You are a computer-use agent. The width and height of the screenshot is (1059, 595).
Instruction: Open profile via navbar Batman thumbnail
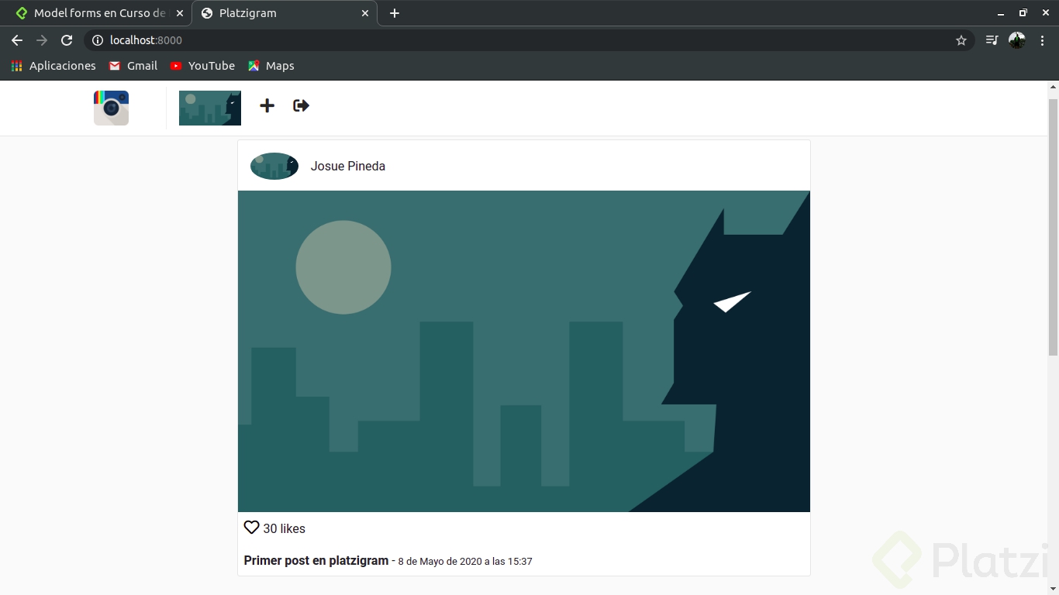(x=210, y=108)
